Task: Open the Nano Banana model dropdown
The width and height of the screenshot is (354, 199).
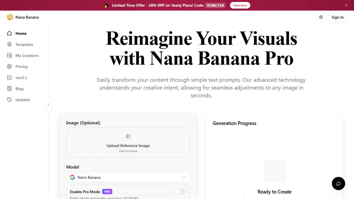Action: pos(128,177)
